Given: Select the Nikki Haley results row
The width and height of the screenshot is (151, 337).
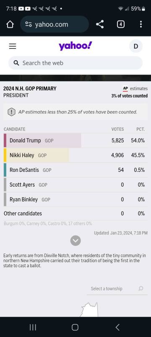Looking at the screenshot, I should click(75, 155).
